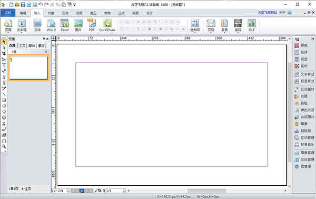Click the OLE object icon
This screenshot has width=316, height=199.
point(252,26)
